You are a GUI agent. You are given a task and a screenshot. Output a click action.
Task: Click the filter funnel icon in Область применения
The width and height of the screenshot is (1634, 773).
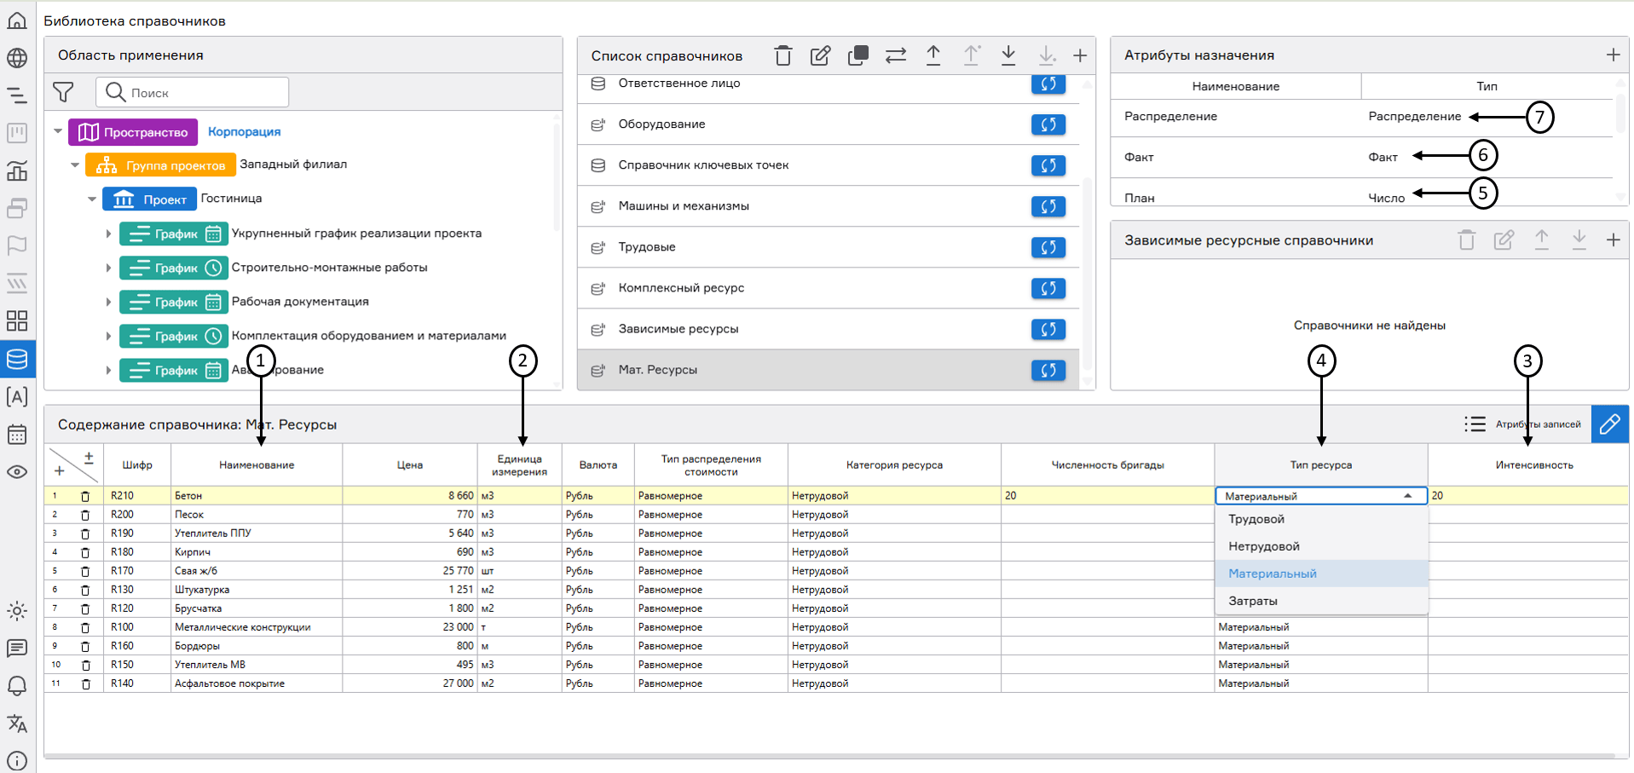[x=63, y=92]
